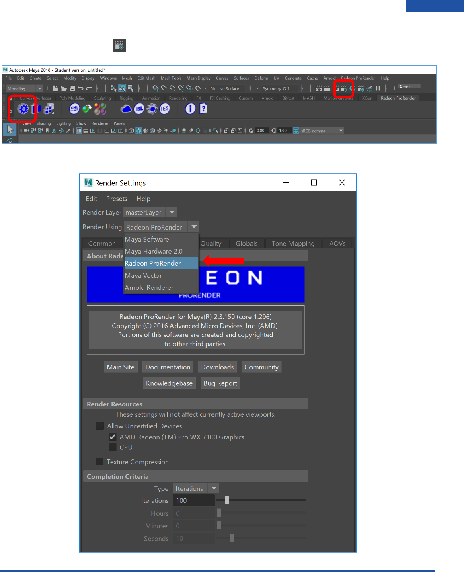Toggle the color management ON button
The width and height of the screenshot is (464, 572).
coord(296,131)
